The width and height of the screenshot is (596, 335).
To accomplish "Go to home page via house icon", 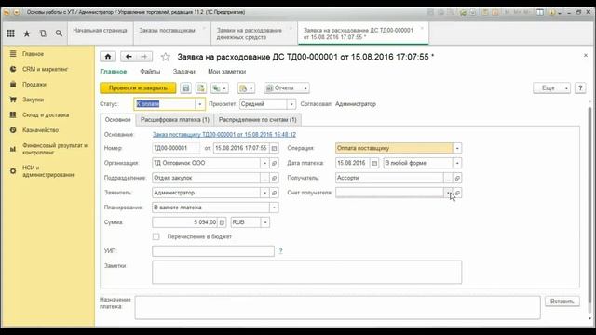I will [x=108, y=57].
